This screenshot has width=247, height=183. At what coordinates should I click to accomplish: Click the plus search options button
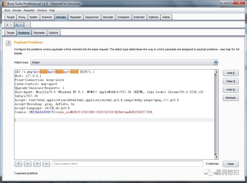tap(37, 164)
